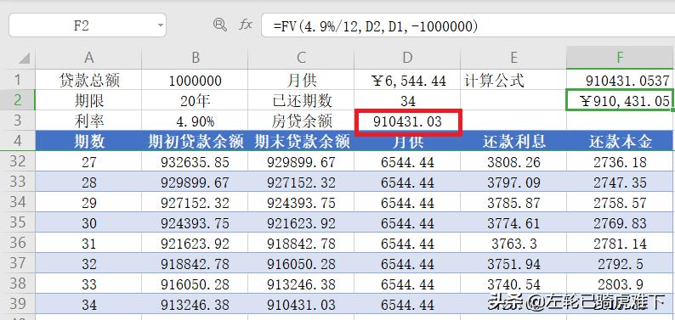This screenshot has width=675, height=320.
Task: Select row 35 header
Action: click(18, 222)
